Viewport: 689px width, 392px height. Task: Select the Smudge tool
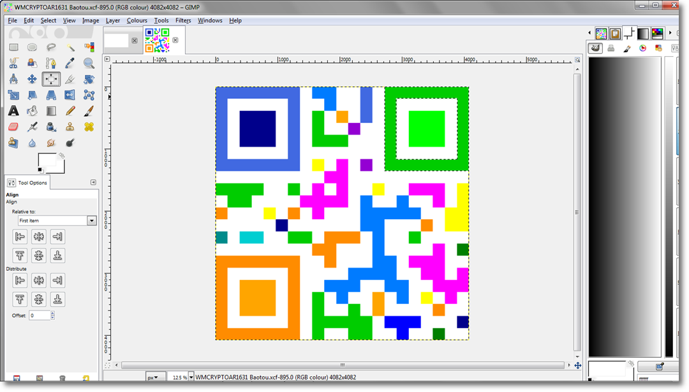pos(51,143)
